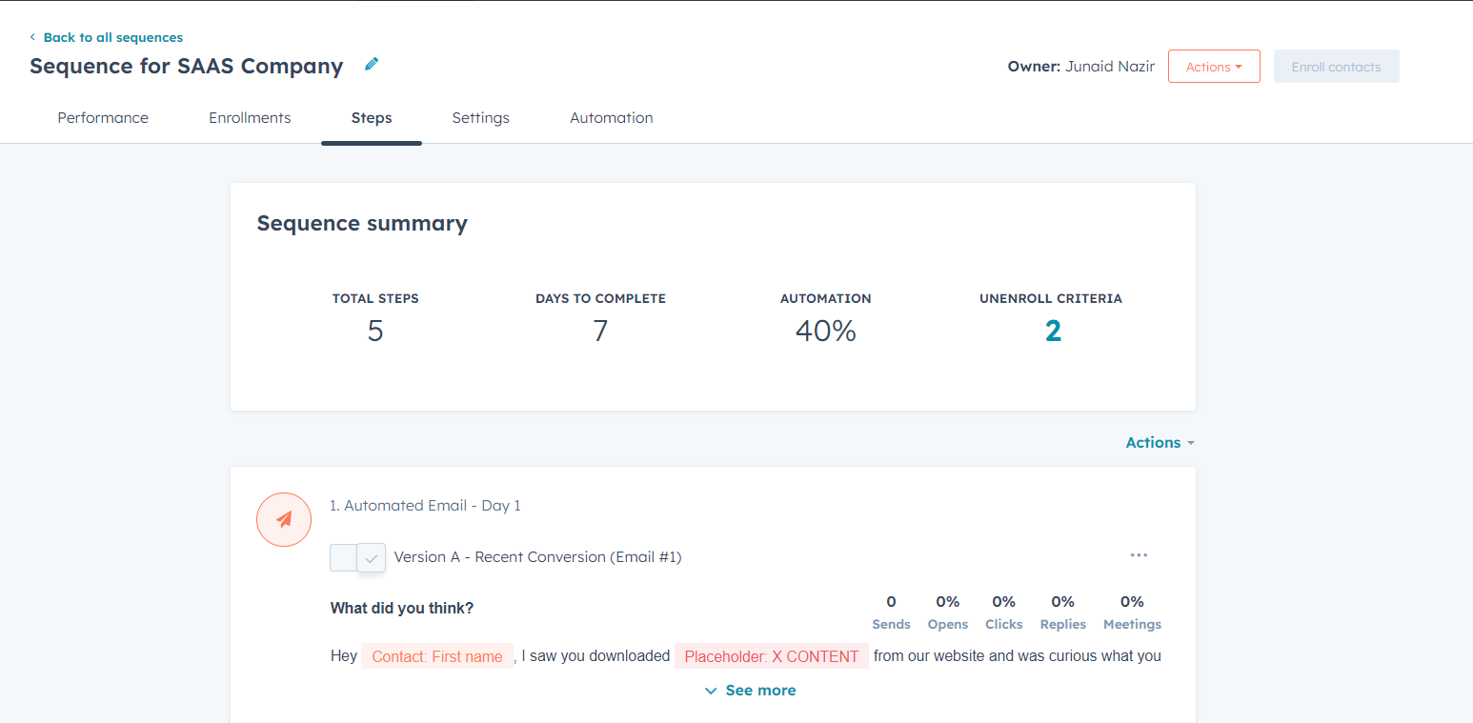The width and height of the screenshot is (1473, 723).
Task: Go to the Settings tab
Action: pyautogui.click(x=480, y=117)
